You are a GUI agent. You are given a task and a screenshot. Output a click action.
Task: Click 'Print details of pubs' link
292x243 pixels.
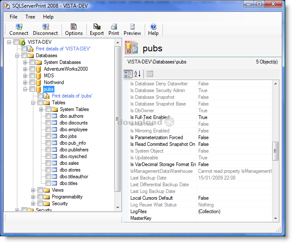click(72, 96)
